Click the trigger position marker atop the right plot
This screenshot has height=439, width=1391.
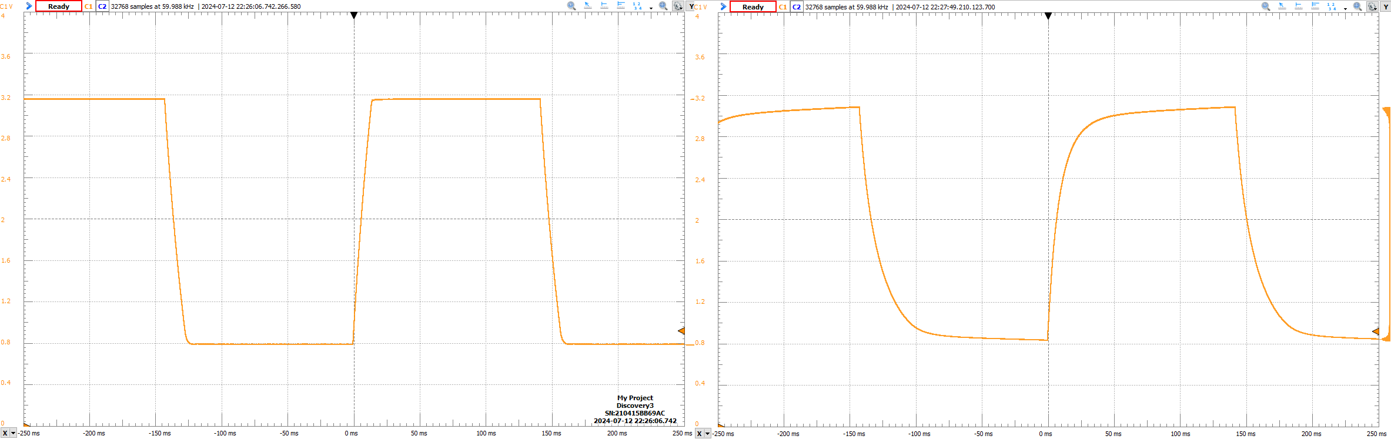[1048, 16]
